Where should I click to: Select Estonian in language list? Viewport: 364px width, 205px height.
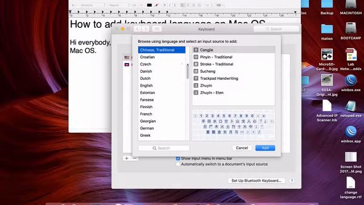pyautogui.click(x=162, y=92)
